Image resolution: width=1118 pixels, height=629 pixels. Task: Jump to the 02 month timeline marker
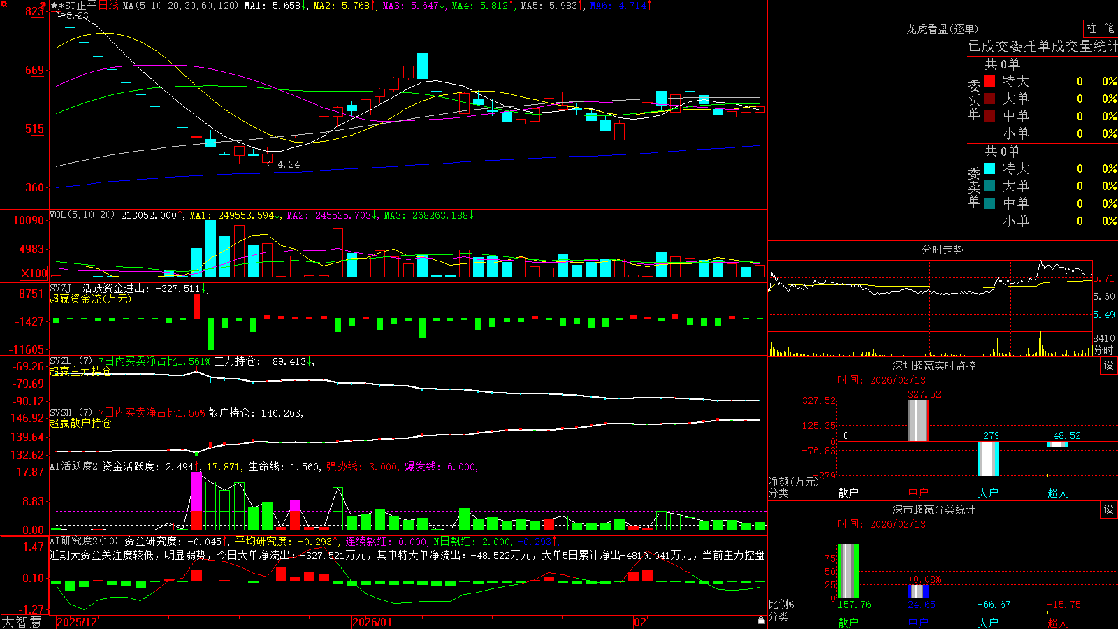pyautogui.click(x=640, y=622)
